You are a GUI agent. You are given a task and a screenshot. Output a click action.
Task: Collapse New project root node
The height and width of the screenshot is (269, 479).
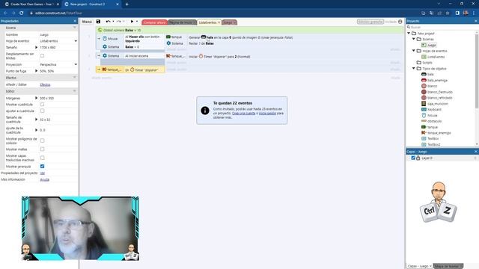pyautogui.click(x=409, y=33)
